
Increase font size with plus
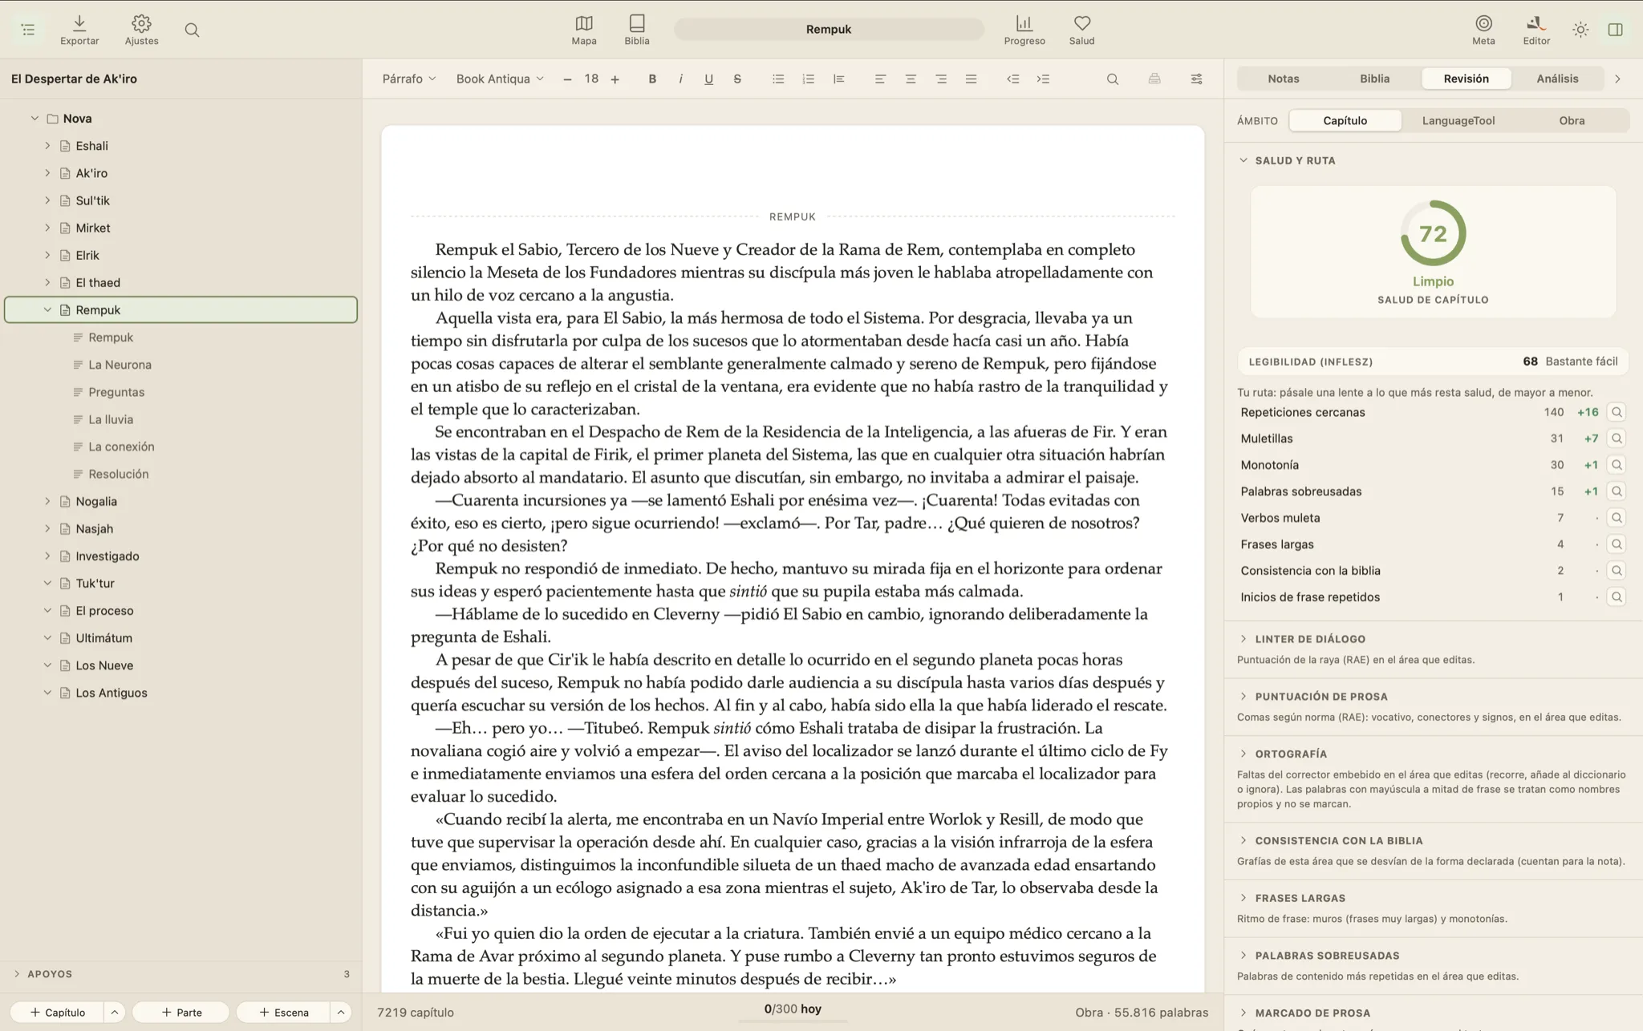point(615,79)
